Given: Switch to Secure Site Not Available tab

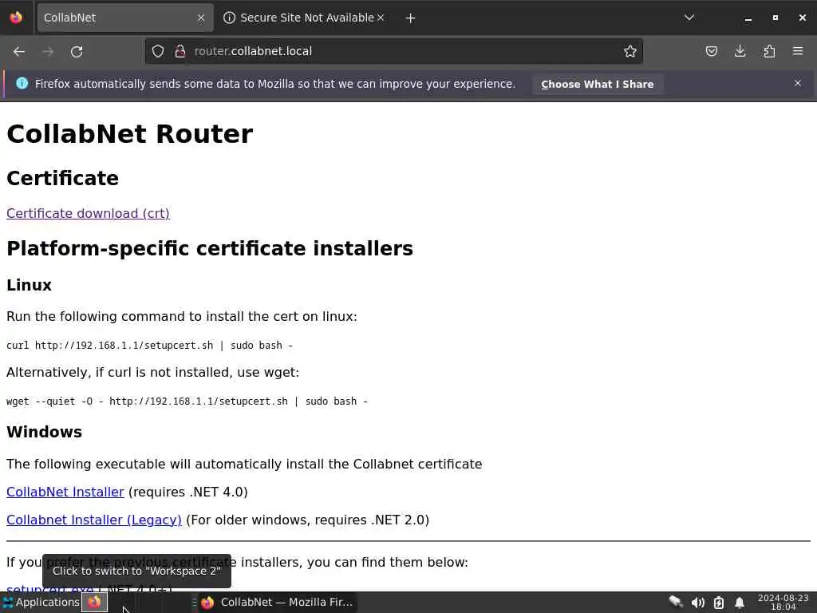Looking at the screenshot, I should pos(304,18).
